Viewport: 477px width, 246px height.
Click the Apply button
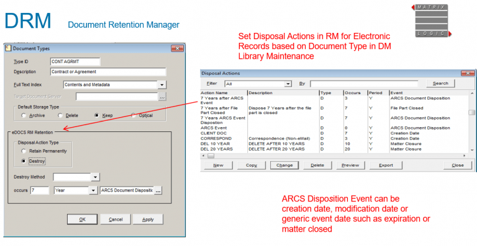click(x=148, y=219)
